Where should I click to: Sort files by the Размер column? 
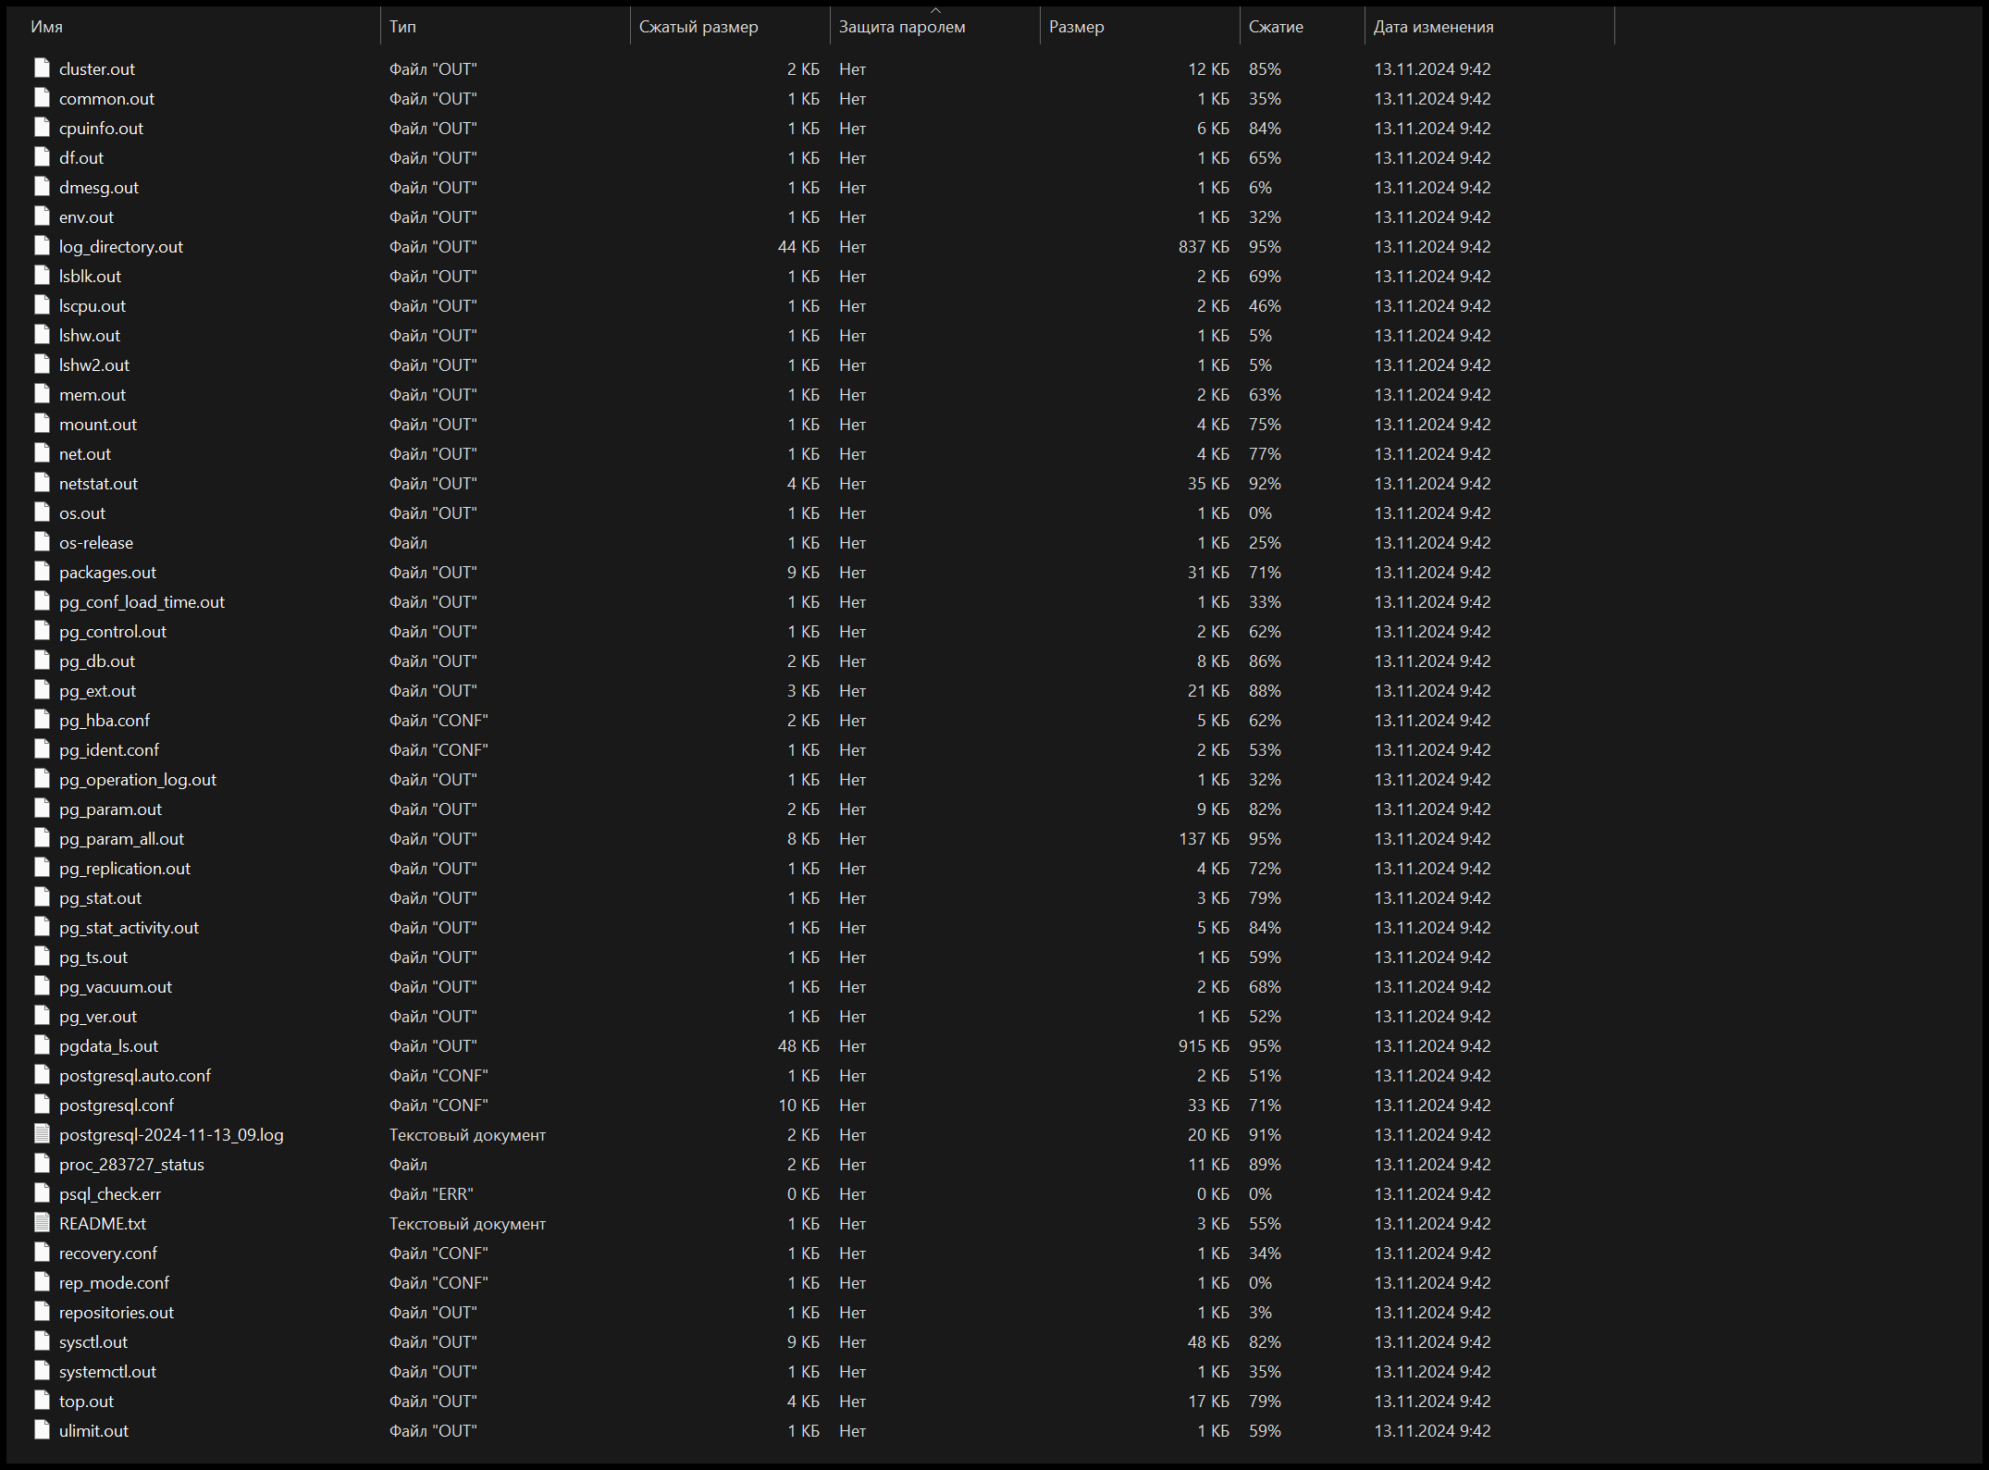(1077, 27)
